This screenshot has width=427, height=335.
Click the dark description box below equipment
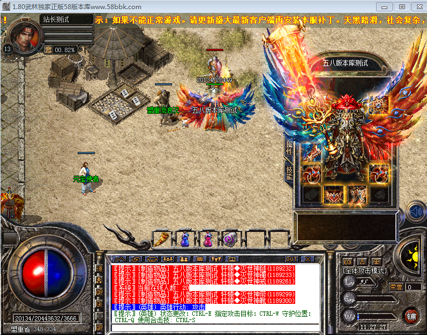(x=346, y=228)
